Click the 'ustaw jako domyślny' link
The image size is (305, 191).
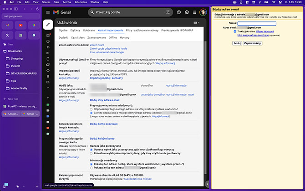click(152, 95)
